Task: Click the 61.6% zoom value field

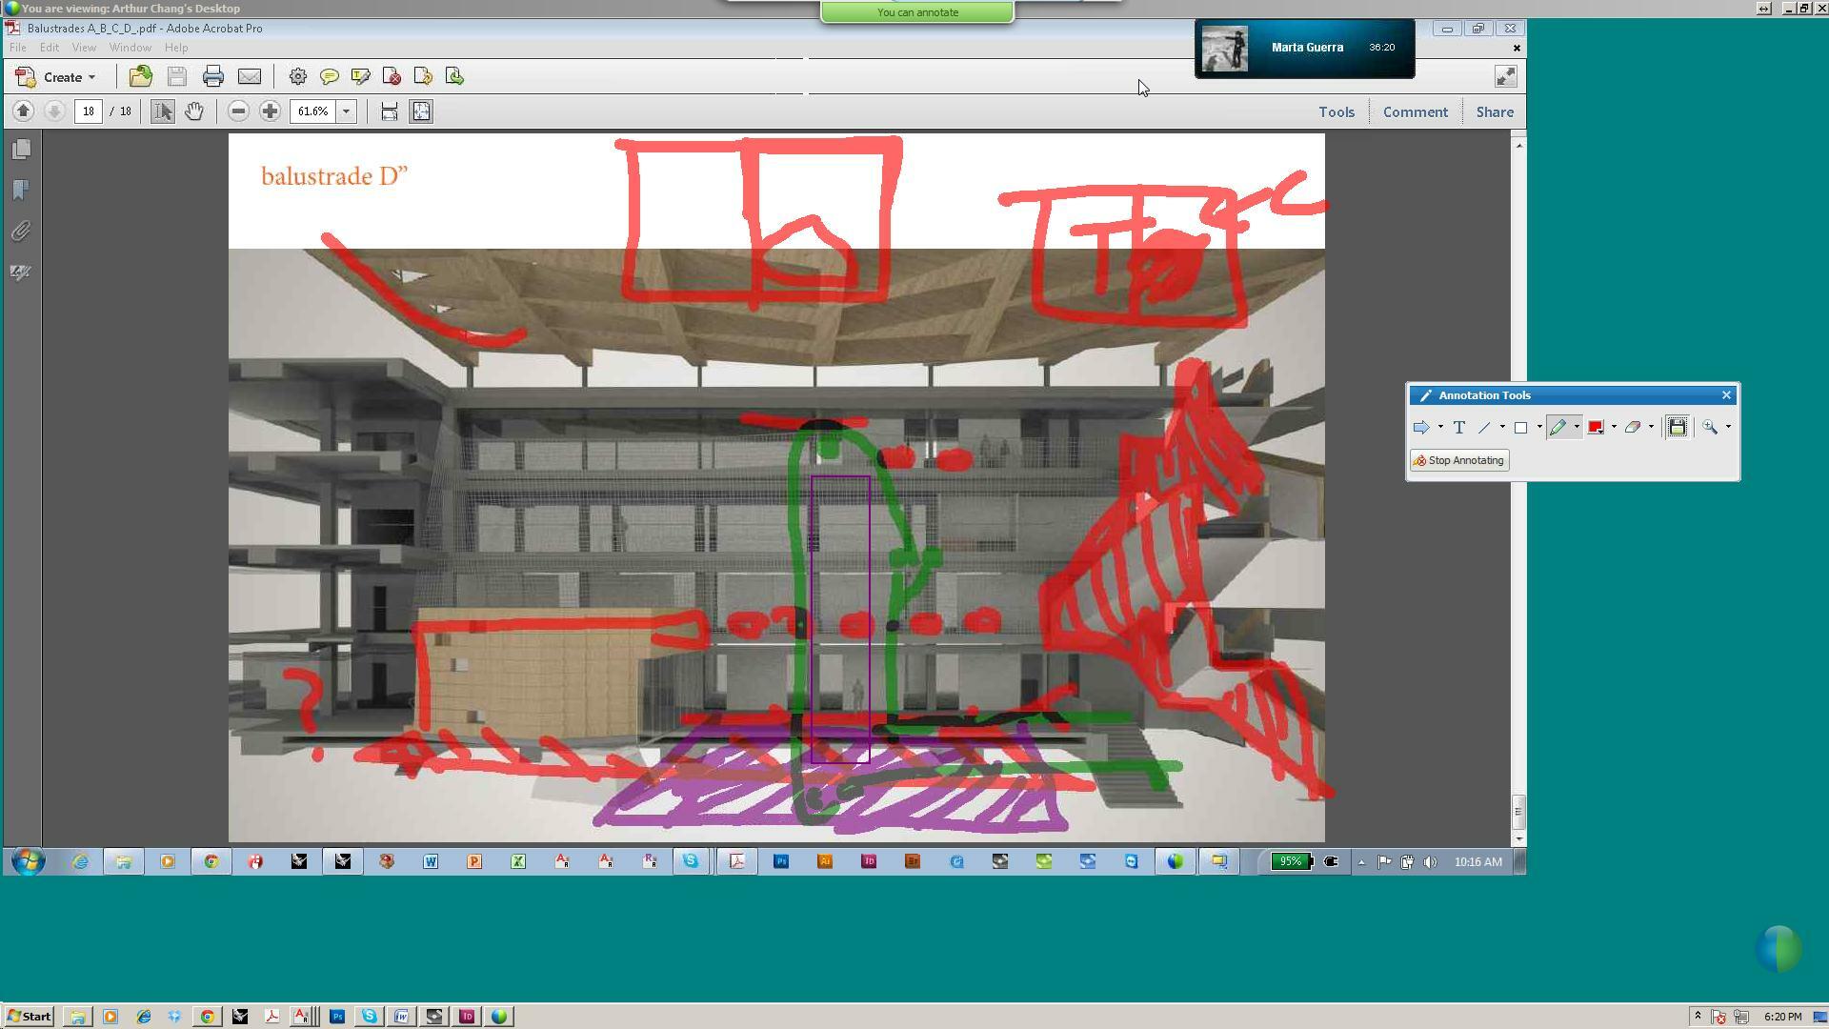Action: coord(313,111)
